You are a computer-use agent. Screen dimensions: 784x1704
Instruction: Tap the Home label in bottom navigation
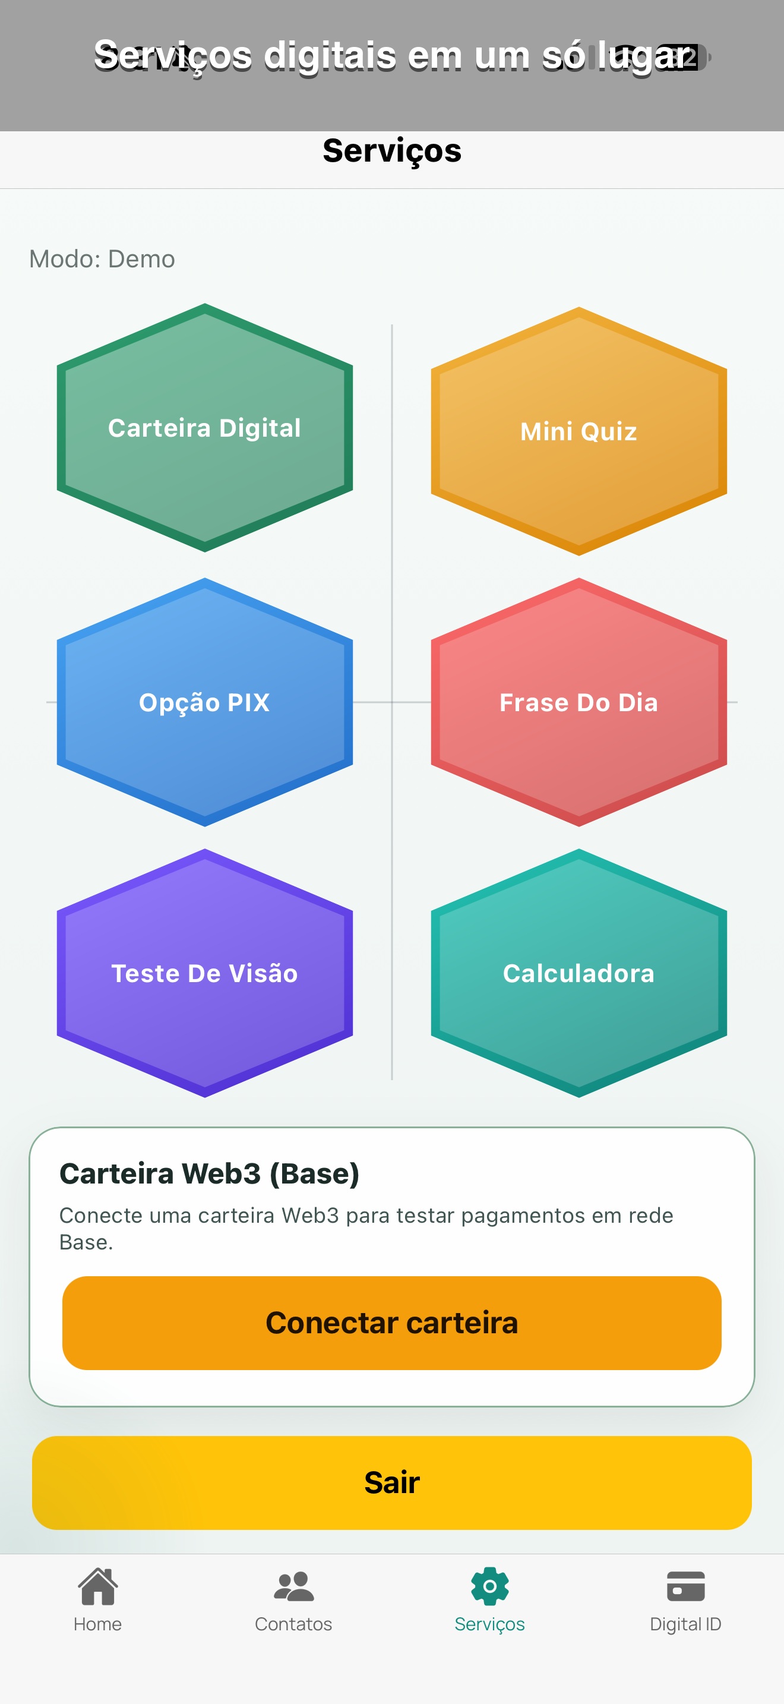coord(97,1624)
